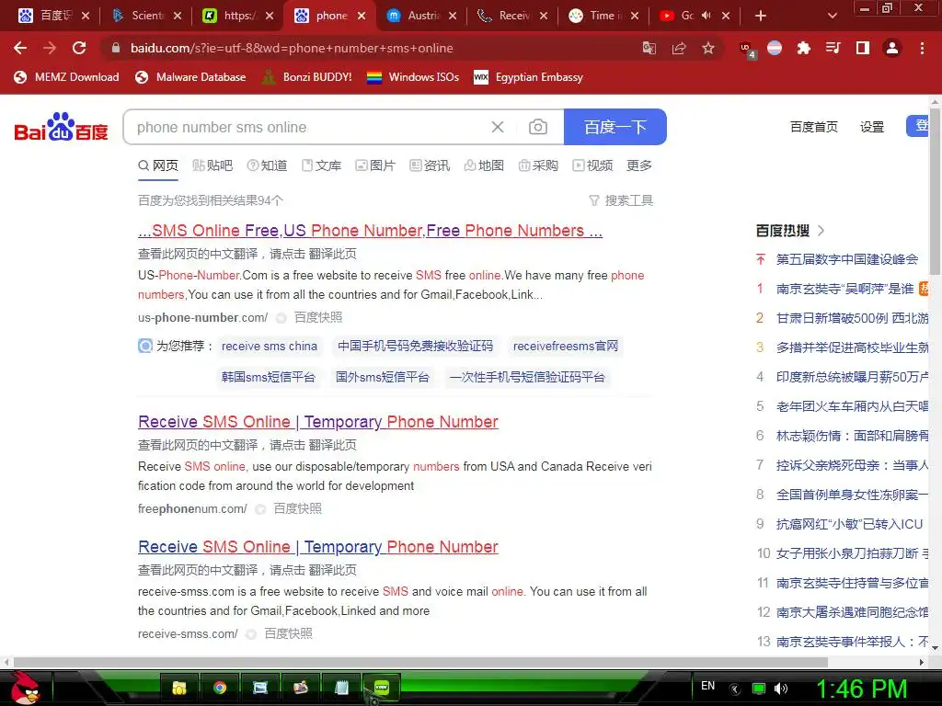The height and width of the screenshot is (706, 942).
Task: Click the horizontal page scrollbar
Action: [x=420, y=662]
